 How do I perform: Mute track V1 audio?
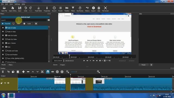(5, 83)
